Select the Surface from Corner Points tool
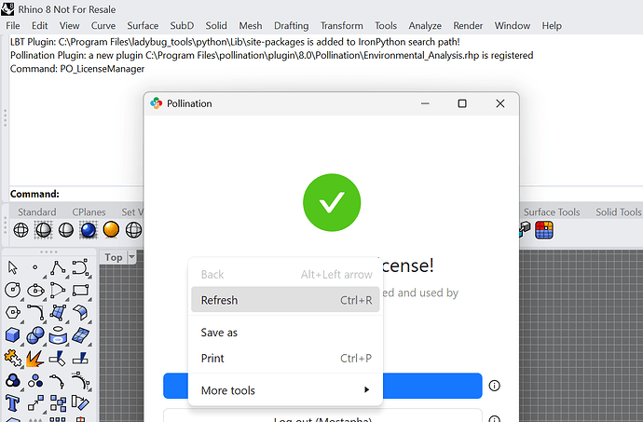This screenshot has height=422, width=643. [x=58, y=312]
